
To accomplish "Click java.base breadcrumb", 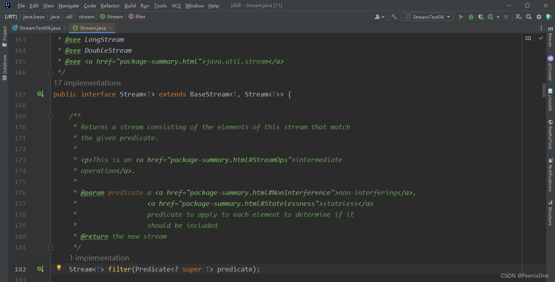I will [34, 17].
